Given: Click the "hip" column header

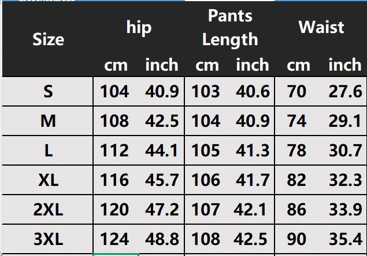Looking at the screenshot, I should pyautogui.click(x=139, y=27).
